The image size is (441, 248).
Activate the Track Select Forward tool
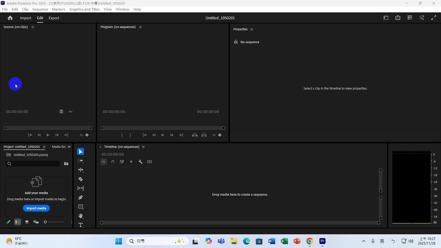click(80, 161)
